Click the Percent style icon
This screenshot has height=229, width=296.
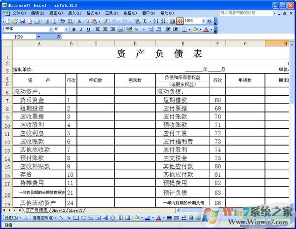[x=136, y=29]
